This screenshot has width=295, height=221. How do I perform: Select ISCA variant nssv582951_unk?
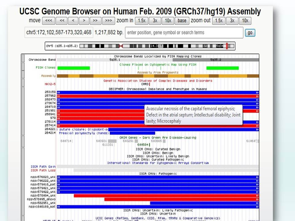pos(205,203)
